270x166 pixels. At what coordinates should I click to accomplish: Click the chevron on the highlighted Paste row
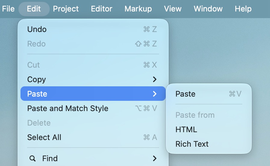[155, 94]
